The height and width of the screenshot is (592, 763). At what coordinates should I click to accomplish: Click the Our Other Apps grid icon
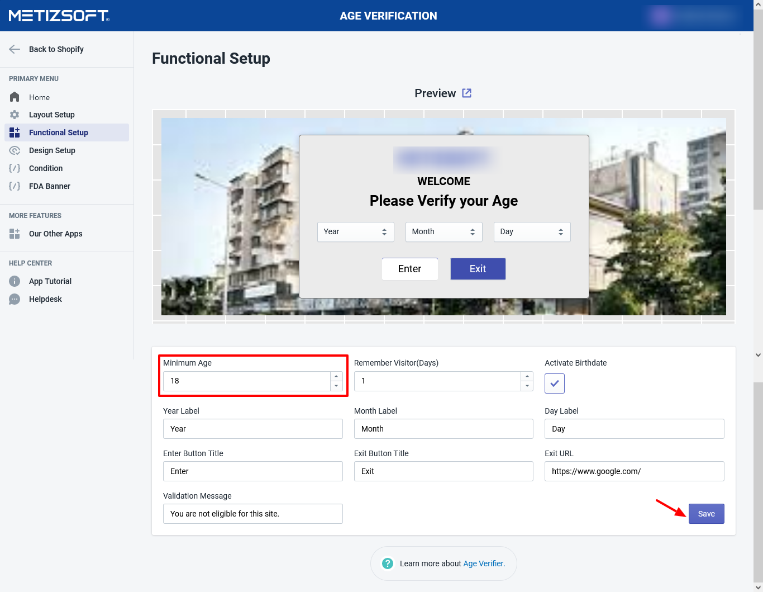15,234
